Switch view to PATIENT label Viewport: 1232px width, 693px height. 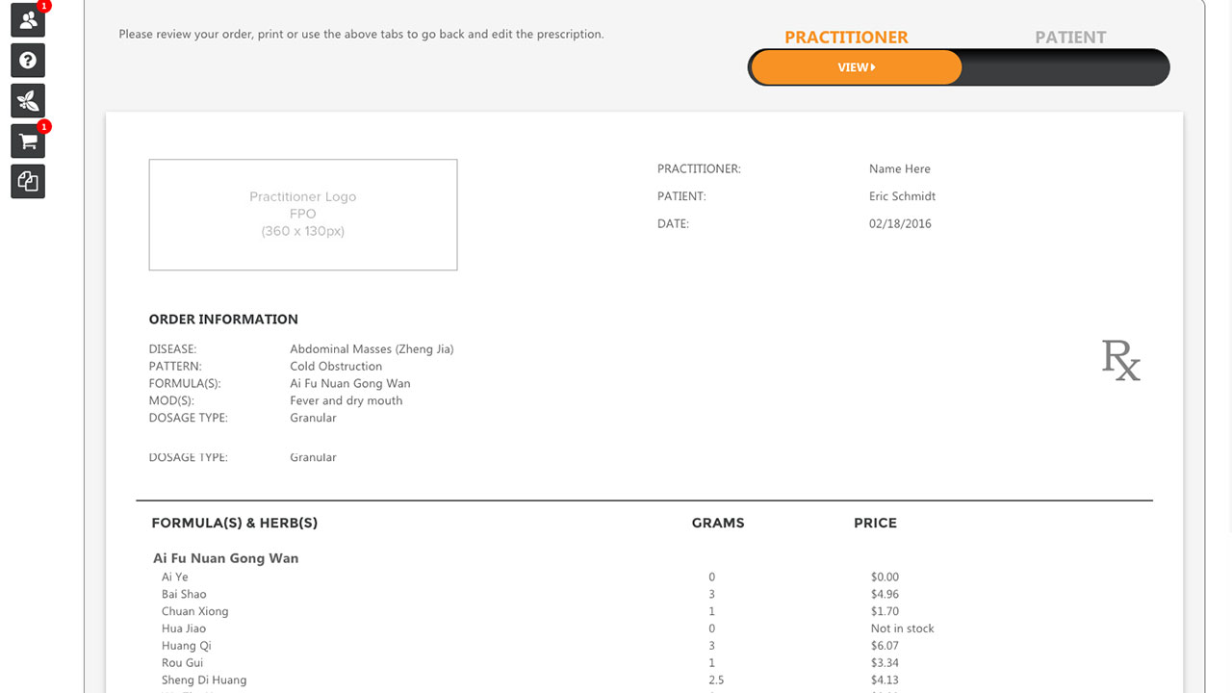pos(1070,38)
